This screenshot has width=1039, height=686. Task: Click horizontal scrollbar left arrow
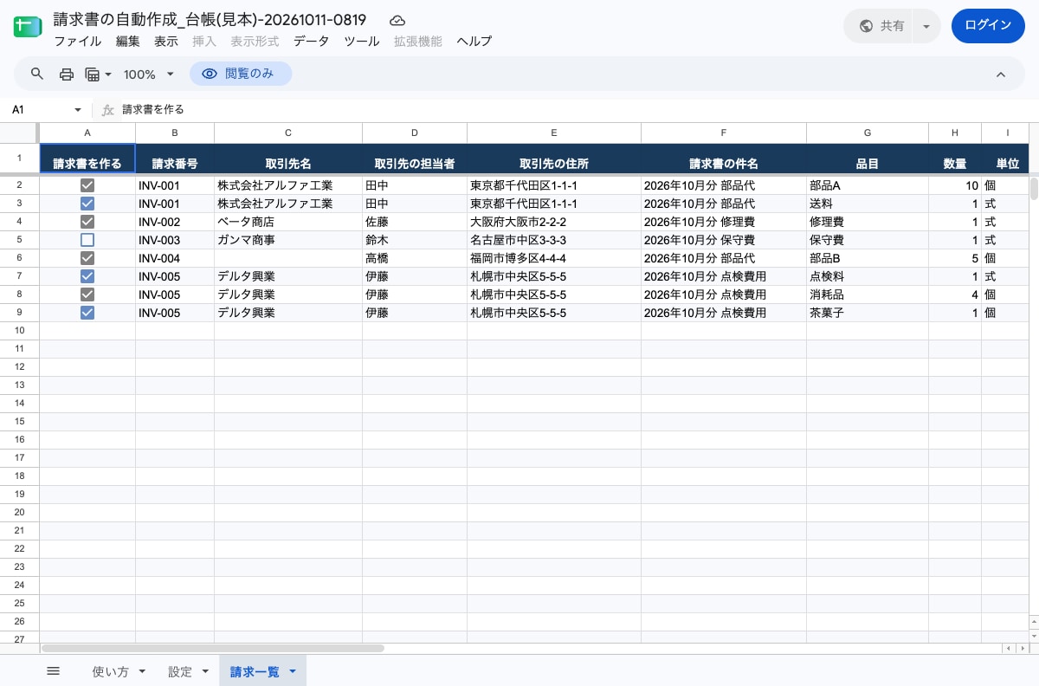click(x=1008, y=648)
